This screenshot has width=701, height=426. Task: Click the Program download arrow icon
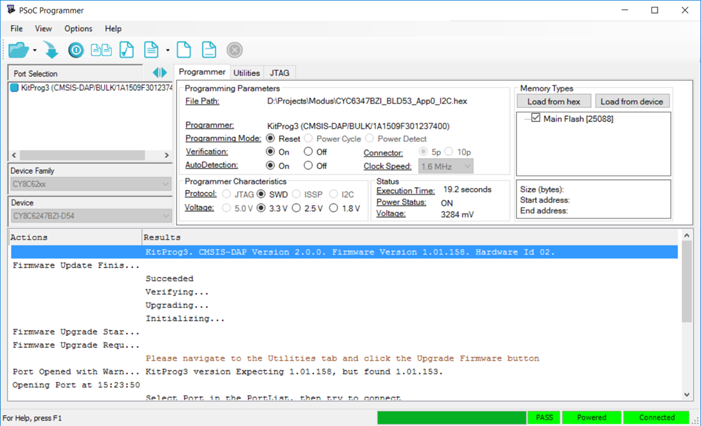pos(51,50)
